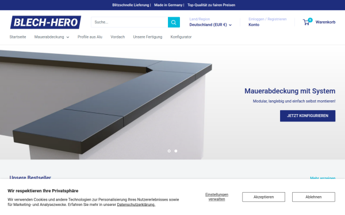The width and height of the screenshot is (345, 215).
Task: Decline cookies with Ablehnen
Action: point(313,197)
